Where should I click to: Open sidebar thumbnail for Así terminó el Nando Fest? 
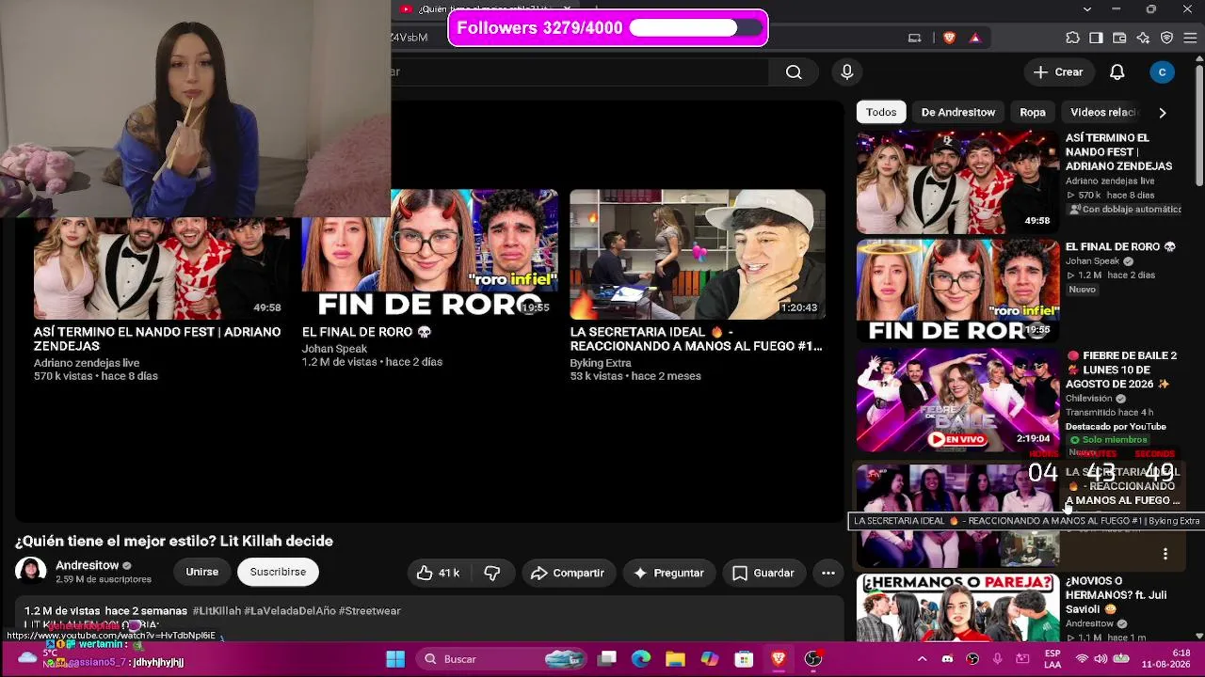[x=957, y=182]
